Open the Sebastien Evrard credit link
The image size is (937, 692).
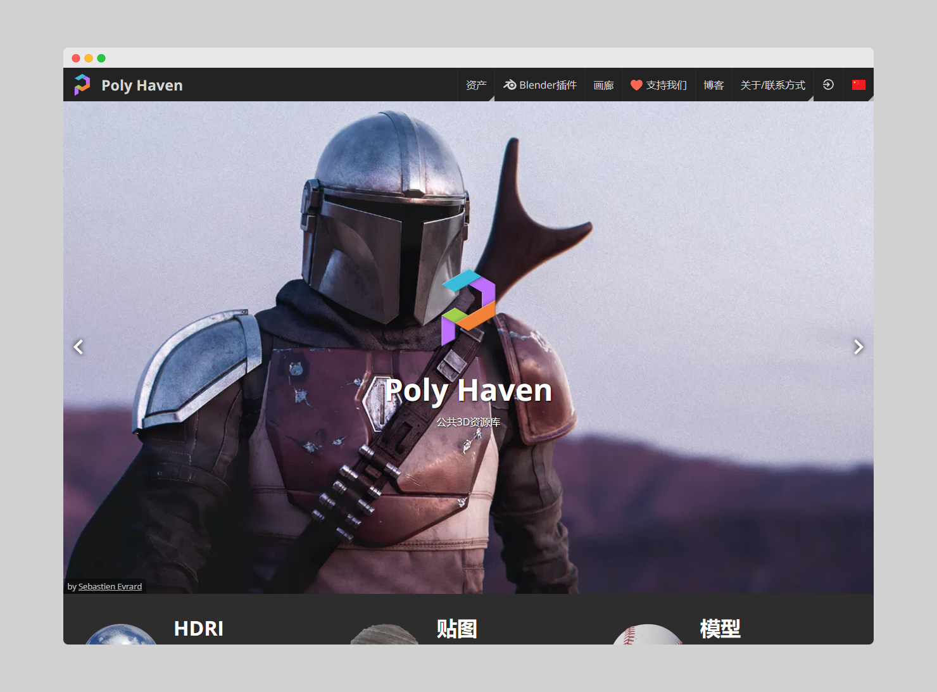click(110, 587)
